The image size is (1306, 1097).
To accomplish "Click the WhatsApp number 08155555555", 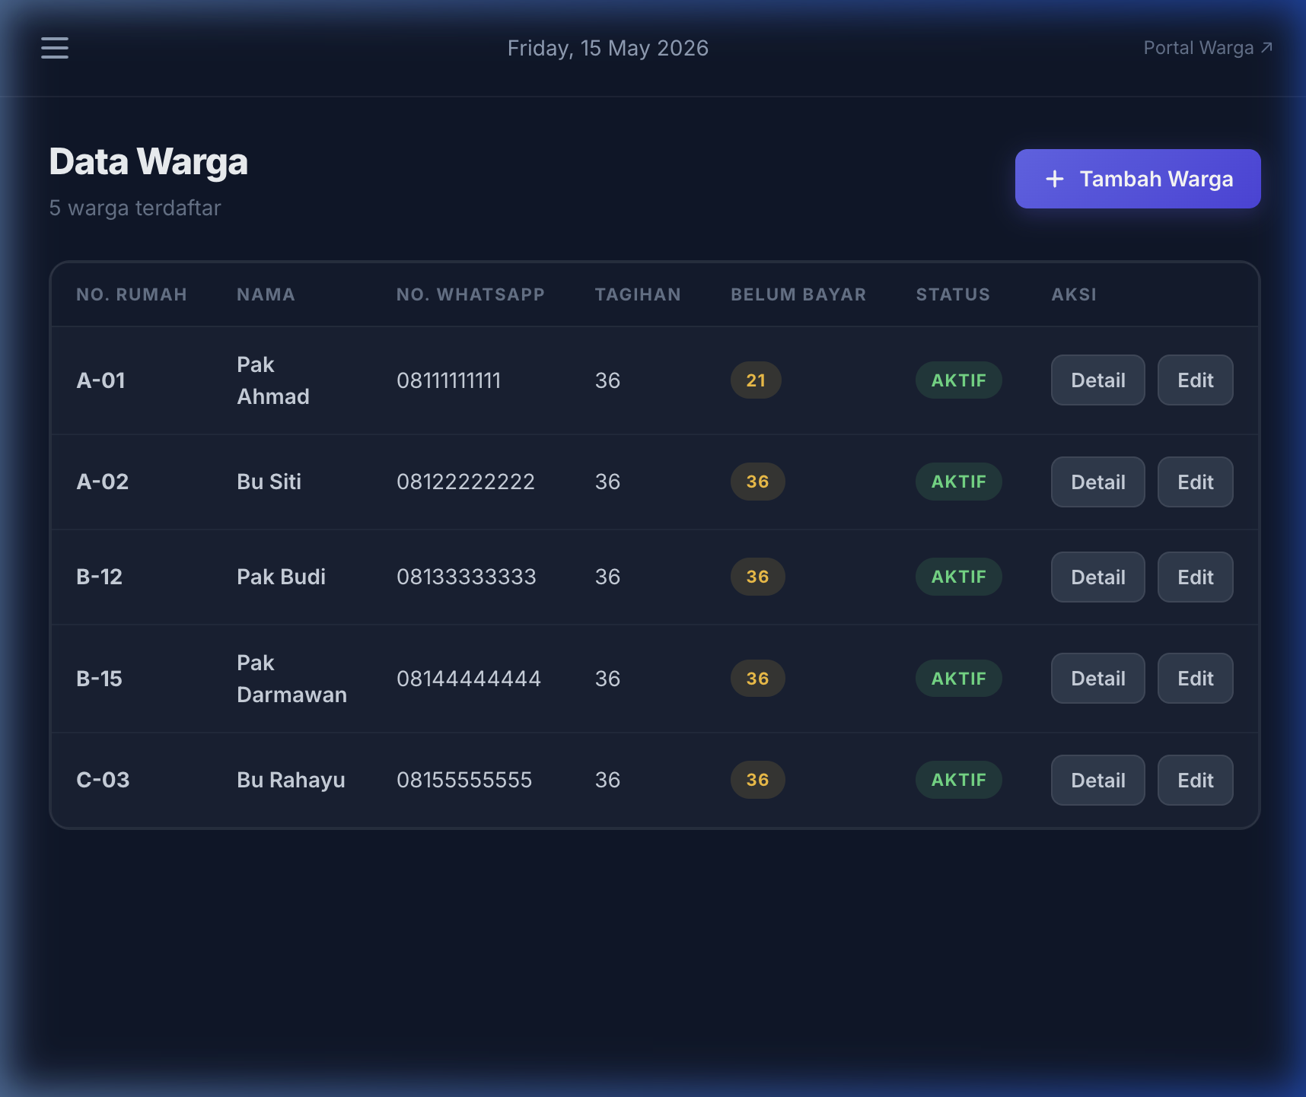I will point(464,780).
